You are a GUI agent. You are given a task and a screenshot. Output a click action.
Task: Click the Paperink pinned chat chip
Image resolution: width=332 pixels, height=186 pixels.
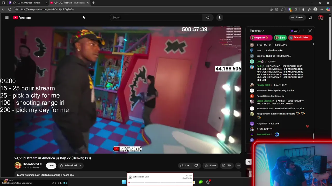[261, 38]
